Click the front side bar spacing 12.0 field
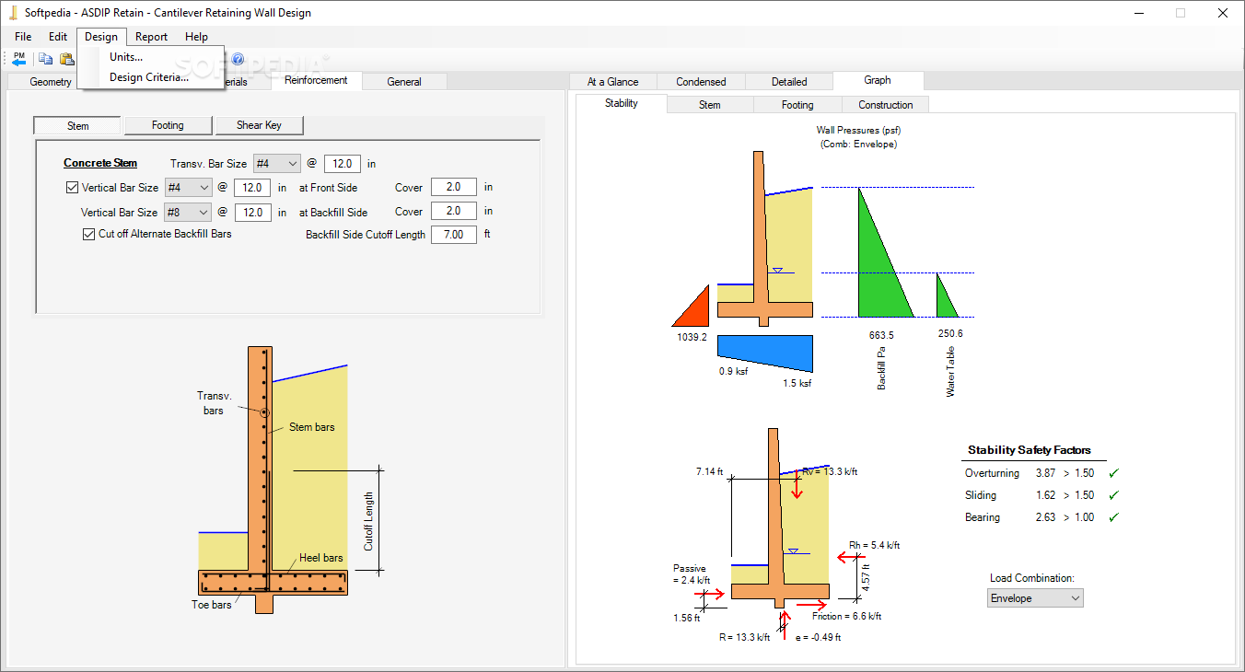This screenshot has width=1245, height=672. tap(251, 188)
